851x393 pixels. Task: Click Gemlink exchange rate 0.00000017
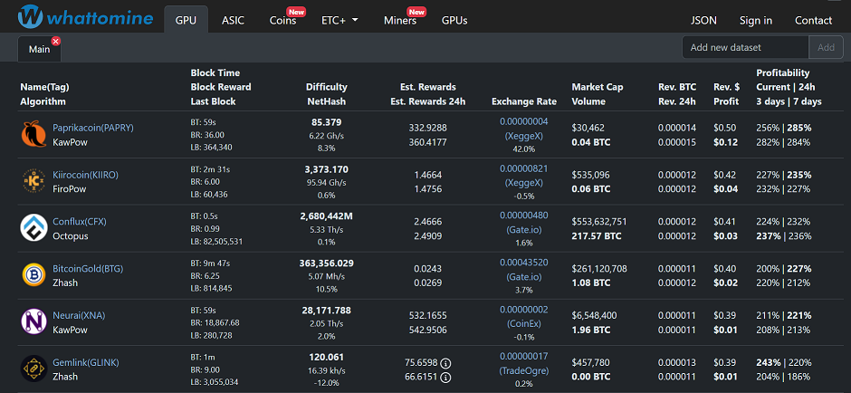click(524, 356)
